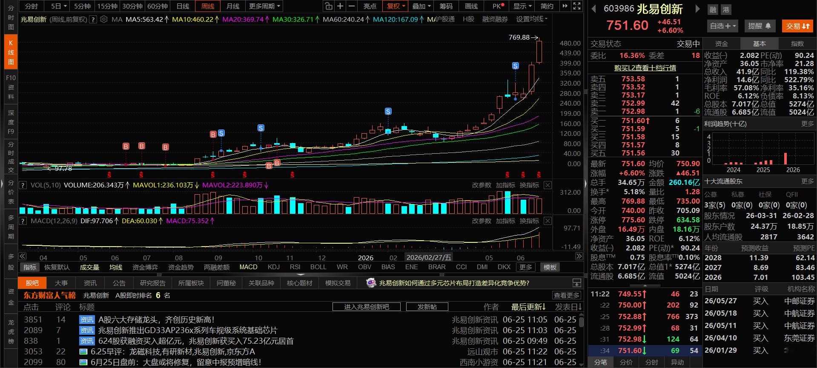
Task: Open the 5日 period dropdown
Action: point(59,6)
